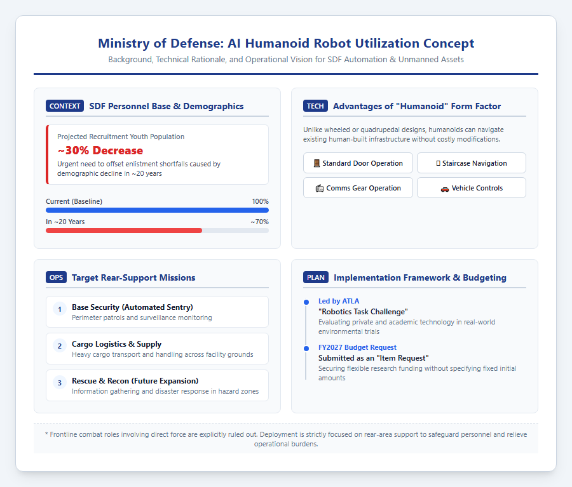Image resolution: width=572 pixels, height=487 pixels.
Task: Click the red ~30% Decrease figure
Action: tap(100, 150)
